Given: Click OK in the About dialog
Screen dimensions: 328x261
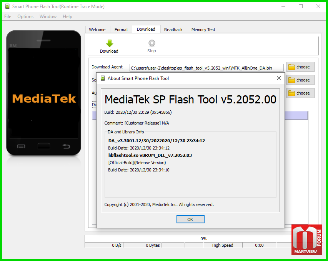Looking at the screenshot, I should coord(190,219).
